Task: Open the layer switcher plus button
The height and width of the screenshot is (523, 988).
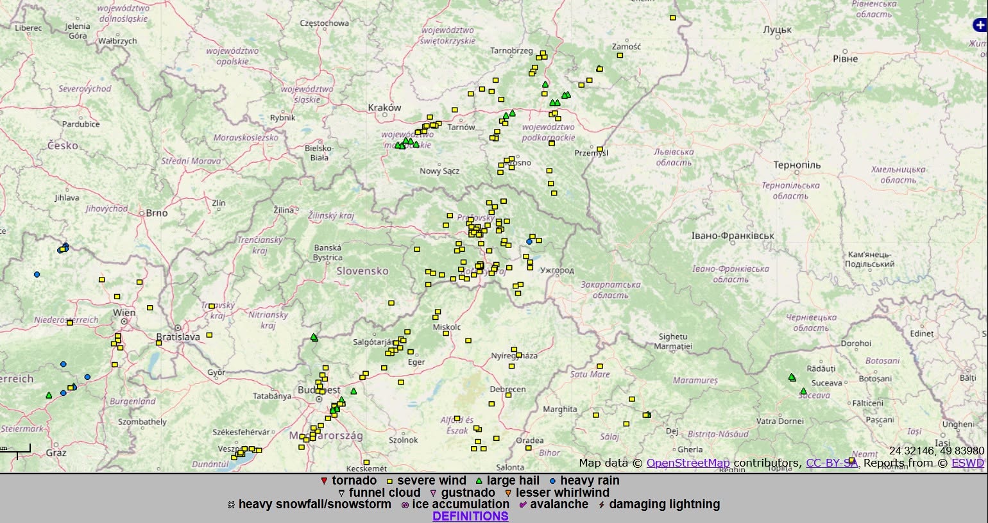Action: pos(980,25)
